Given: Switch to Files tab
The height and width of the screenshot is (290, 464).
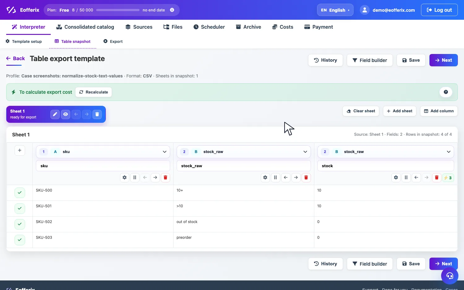Looking at the screenshot, I should tap(173, 27).
